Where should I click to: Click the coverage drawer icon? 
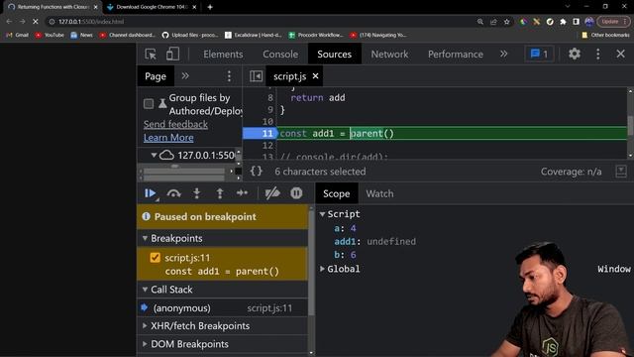coord(621,172)
